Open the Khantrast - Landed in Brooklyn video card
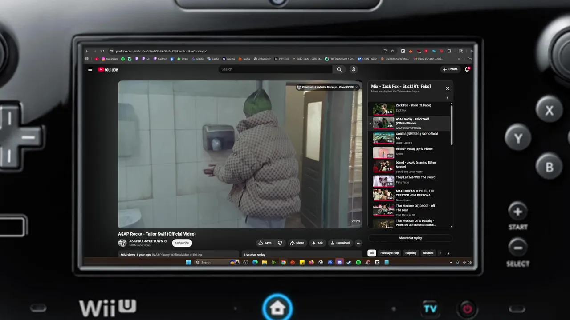 [x=327, y=87]
